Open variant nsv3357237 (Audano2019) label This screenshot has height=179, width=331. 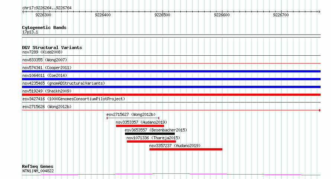tap(175, 146)
